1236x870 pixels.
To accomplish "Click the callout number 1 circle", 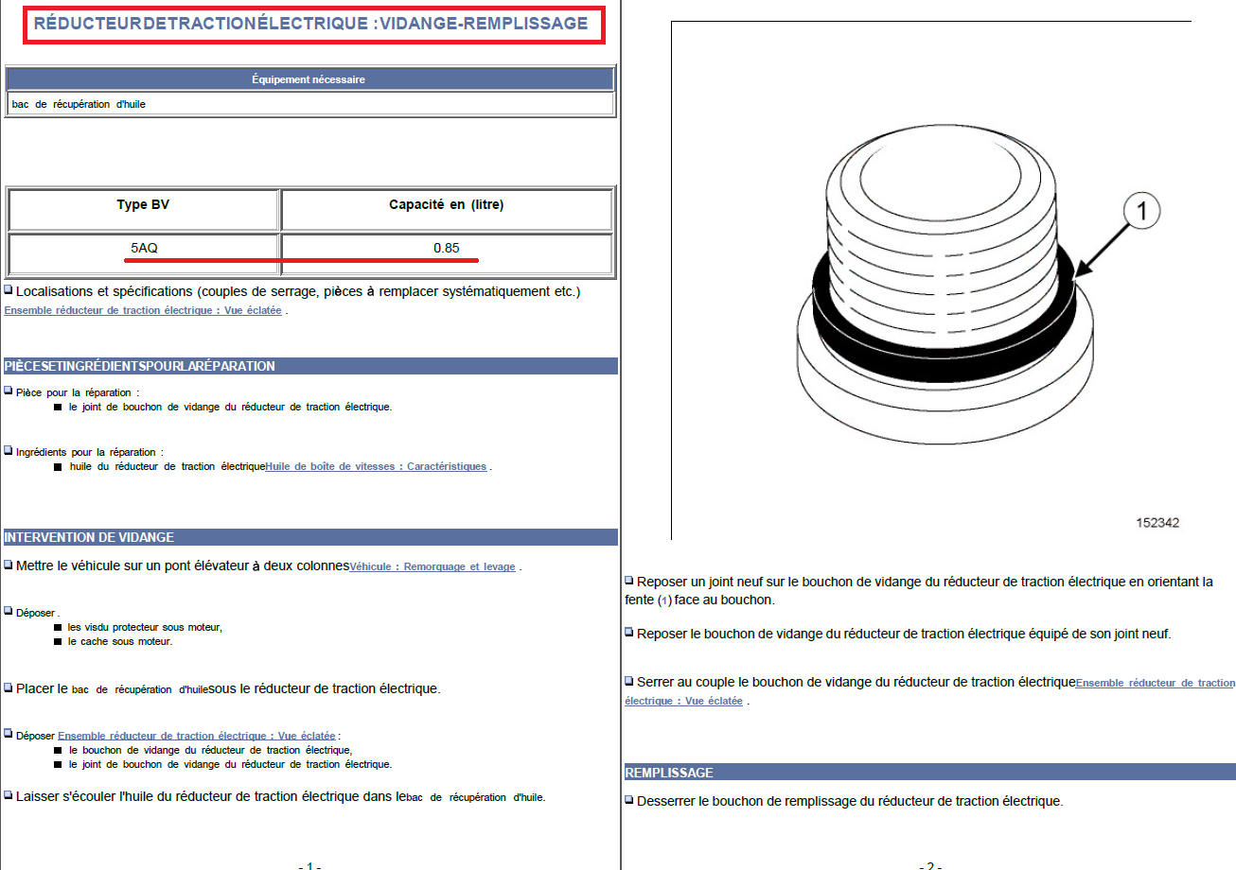I will (1141, 214).
